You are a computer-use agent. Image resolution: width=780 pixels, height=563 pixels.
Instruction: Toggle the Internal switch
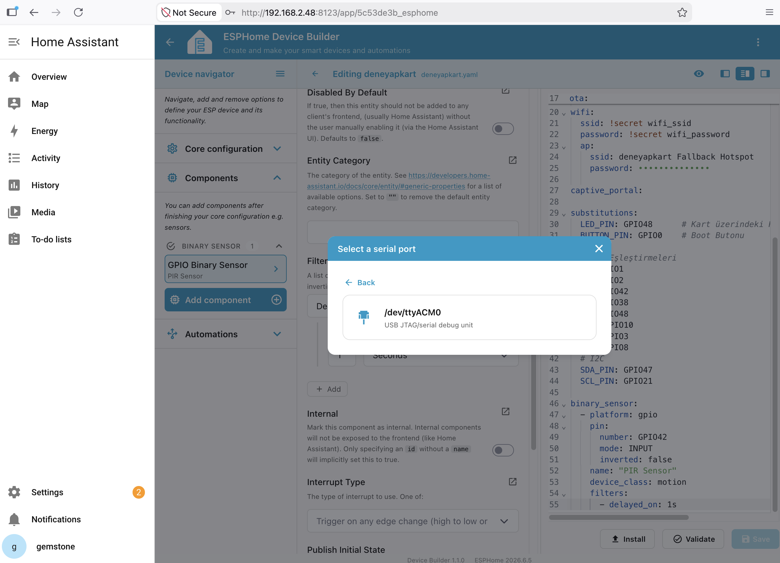pyautogui.click(x=503, y=450)
